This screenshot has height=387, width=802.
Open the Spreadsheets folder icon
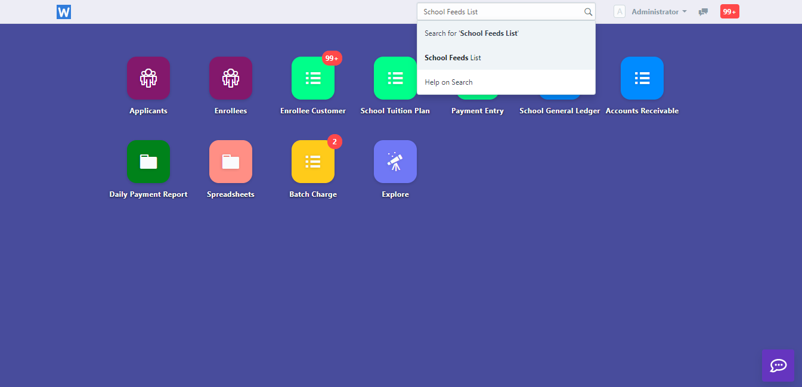(231, 162)
